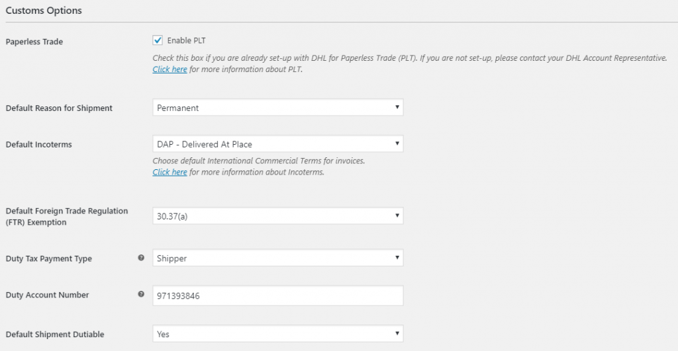Click the Default Incoterms field label

(38, 144)
